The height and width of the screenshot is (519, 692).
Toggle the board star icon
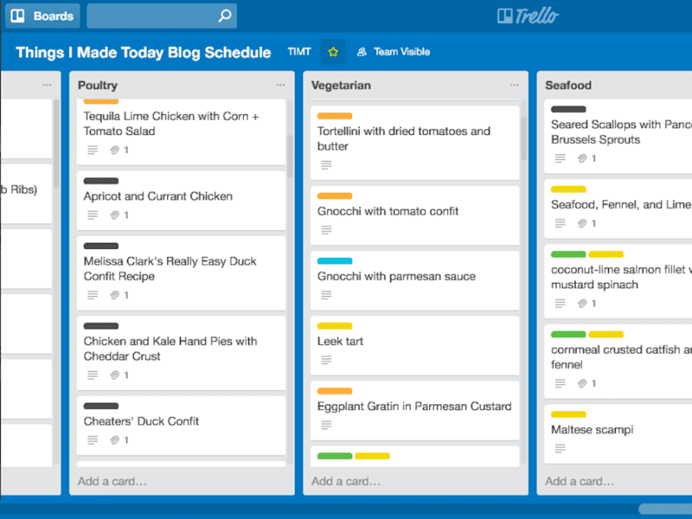coord(333,52)
